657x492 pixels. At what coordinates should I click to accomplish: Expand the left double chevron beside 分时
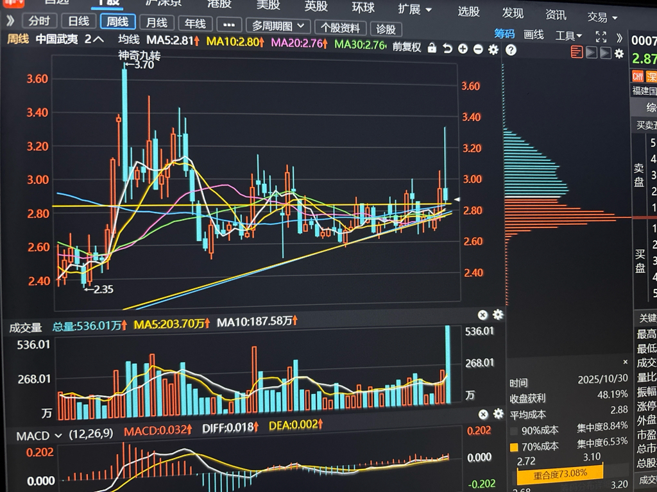[10, 20]
